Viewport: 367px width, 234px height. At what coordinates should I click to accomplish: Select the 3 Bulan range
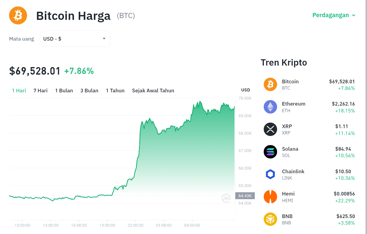coord(89,91)
